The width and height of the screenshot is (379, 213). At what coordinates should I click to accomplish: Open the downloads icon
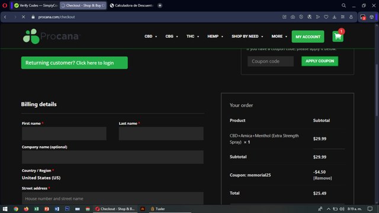(x=334, y=17)
